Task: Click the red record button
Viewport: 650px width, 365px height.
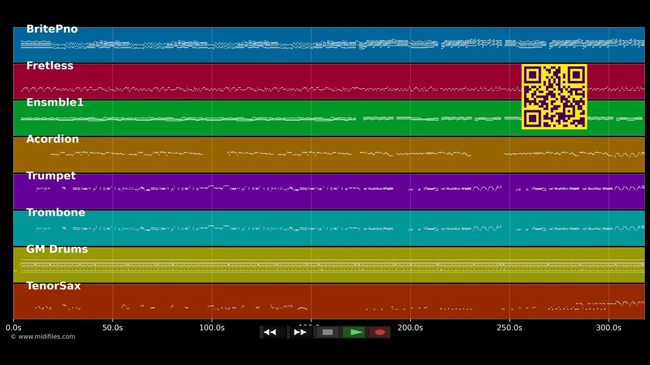Action: 380,332
